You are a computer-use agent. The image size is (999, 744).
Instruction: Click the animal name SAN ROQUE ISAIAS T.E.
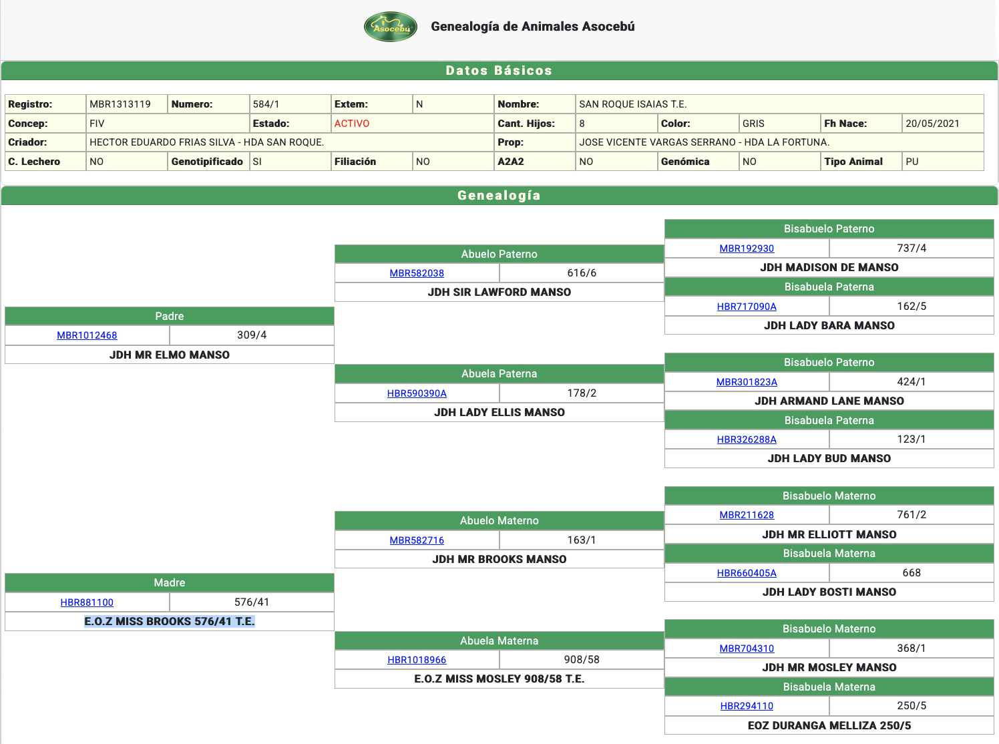pyautogui.click(x=632, y=104)
